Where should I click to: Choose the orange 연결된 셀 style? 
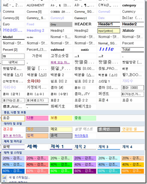tap(133, 129)
